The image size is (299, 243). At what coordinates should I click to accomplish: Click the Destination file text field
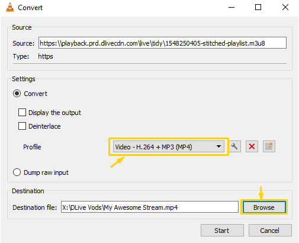[150, 207]
